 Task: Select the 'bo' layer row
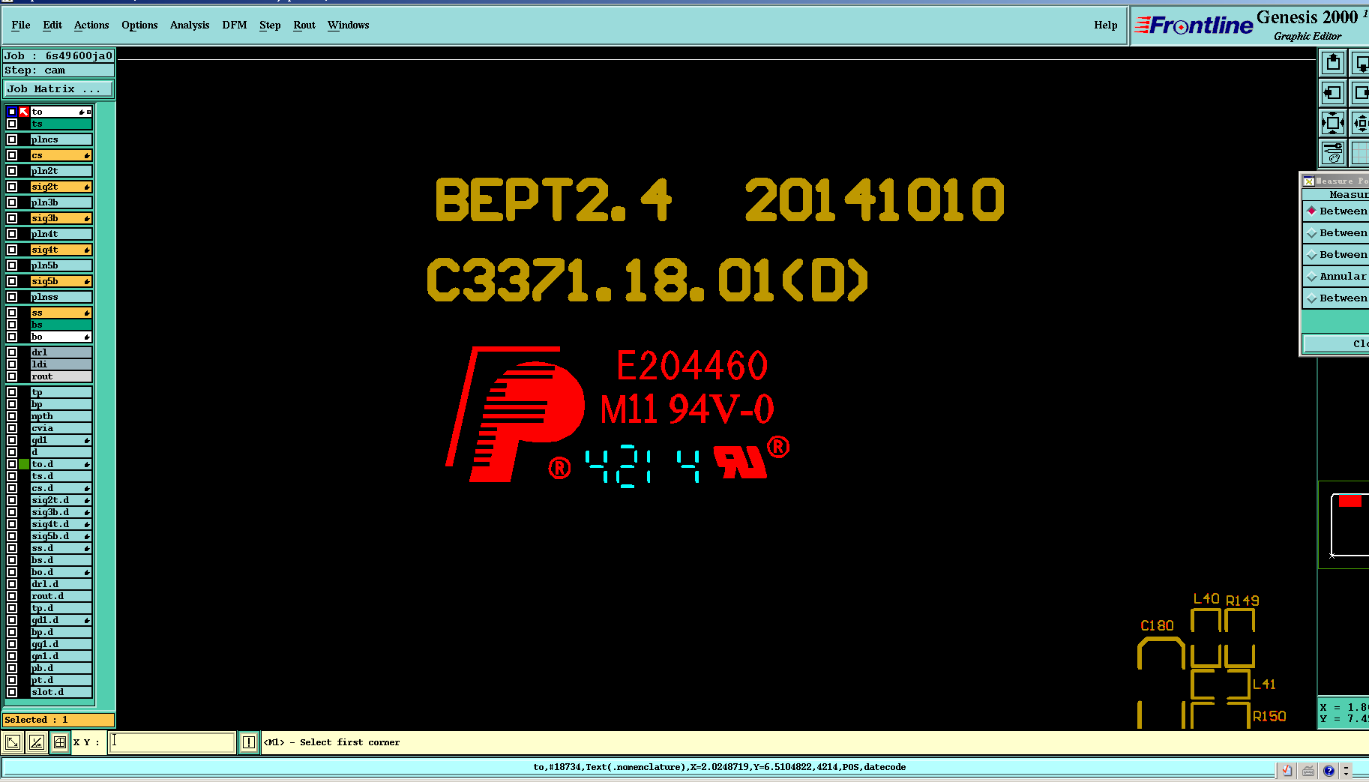click(x=61, y=337)
